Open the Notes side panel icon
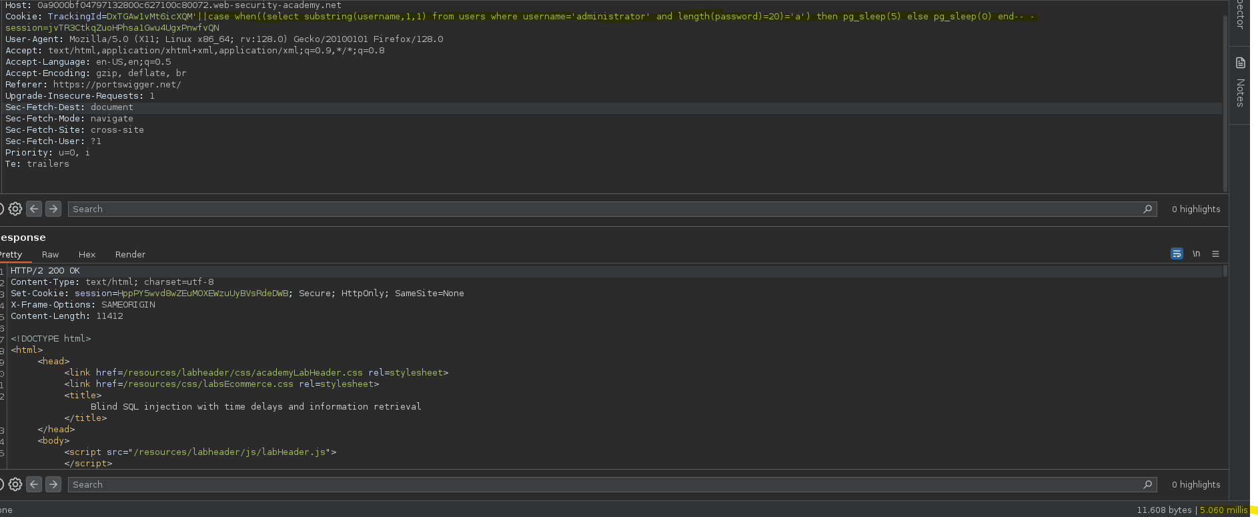 coord(1240,63)
